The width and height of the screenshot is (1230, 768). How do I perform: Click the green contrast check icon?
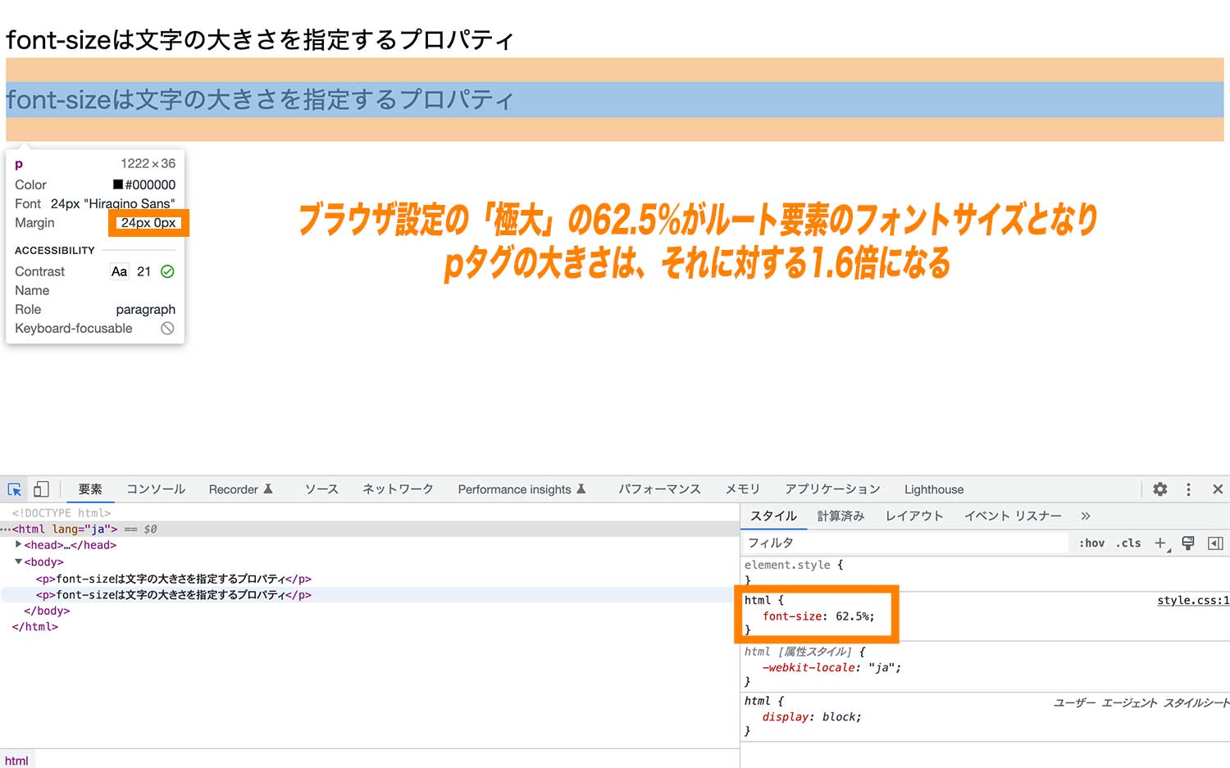[x=167, y=271]
